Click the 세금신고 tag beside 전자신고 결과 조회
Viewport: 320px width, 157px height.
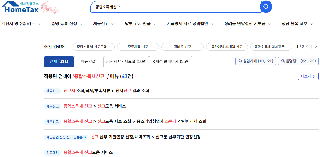point(52,91)
